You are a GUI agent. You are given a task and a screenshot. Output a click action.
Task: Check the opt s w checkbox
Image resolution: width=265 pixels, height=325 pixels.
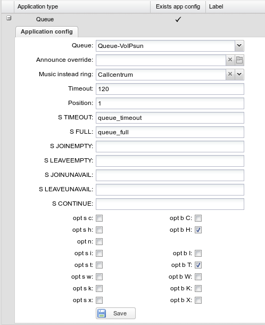click(99, 277)
